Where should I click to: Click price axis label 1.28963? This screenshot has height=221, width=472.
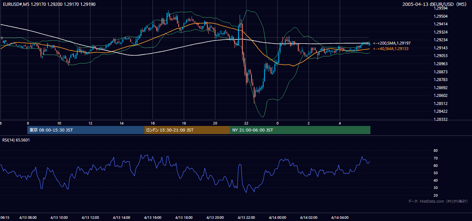click(x=440, y=64)
